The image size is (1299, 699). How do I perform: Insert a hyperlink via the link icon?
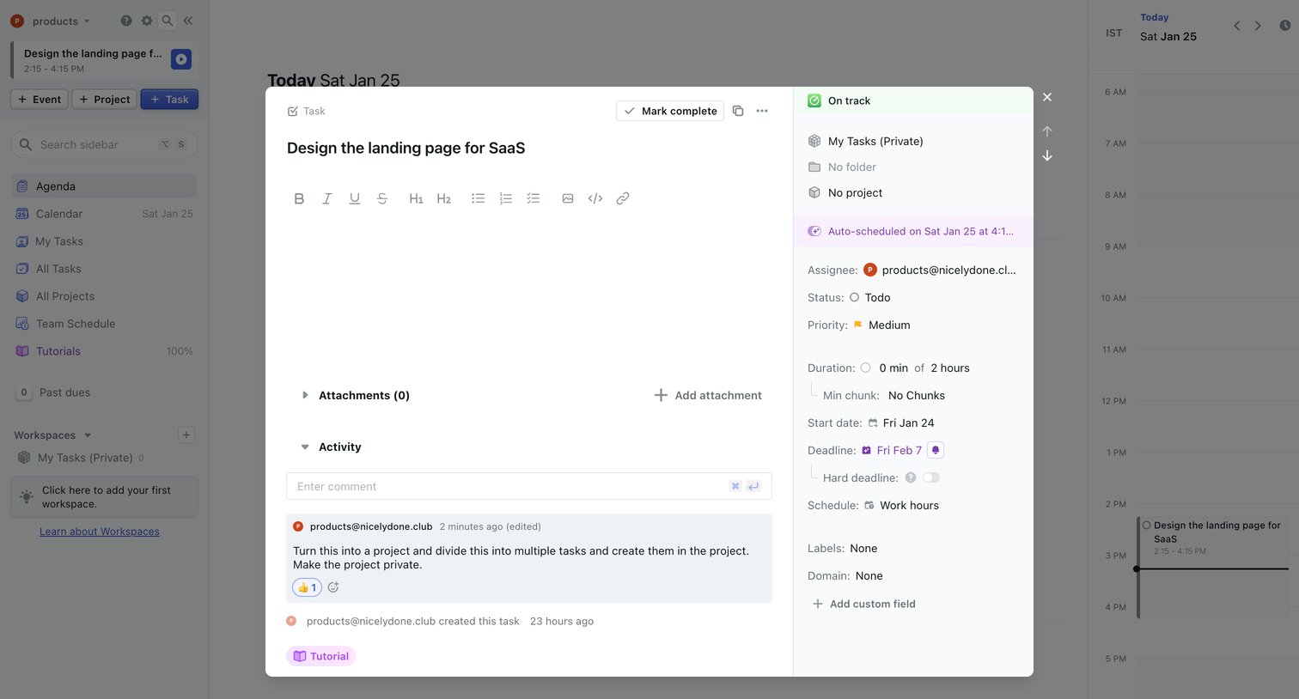(622, 198)
